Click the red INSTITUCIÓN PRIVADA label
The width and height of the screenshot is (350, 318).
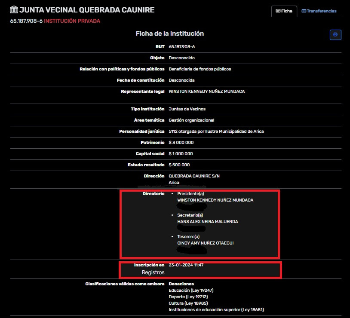click(x=72, y=21)
